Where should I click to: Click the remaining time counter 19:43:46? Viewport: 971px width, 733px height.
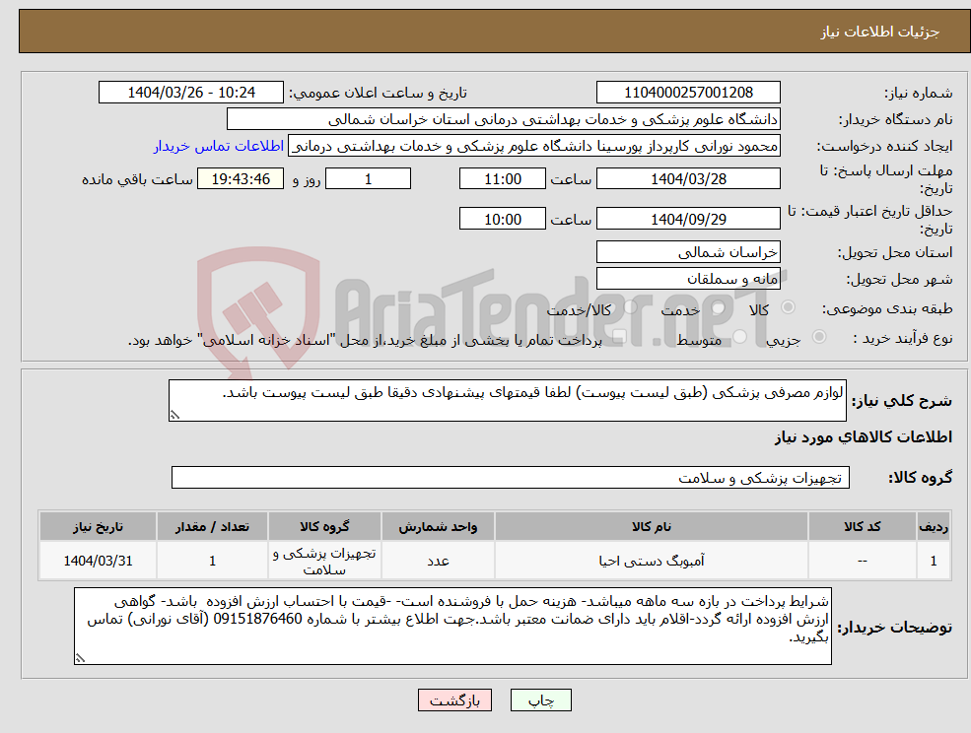239,178
